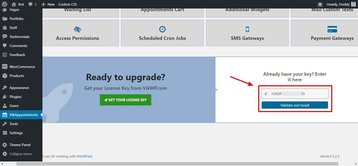Click the notification icon beside Howdy, Freddy
This screenshot has width=358, height=166.
(x=320, y=4)
